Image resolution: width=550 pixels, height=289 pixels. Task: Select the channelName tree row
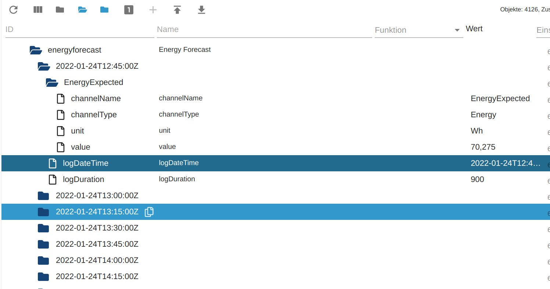(276, 99)
